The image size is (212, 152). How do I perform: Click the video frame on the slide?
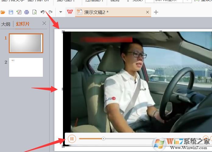[x=137, y=82]
